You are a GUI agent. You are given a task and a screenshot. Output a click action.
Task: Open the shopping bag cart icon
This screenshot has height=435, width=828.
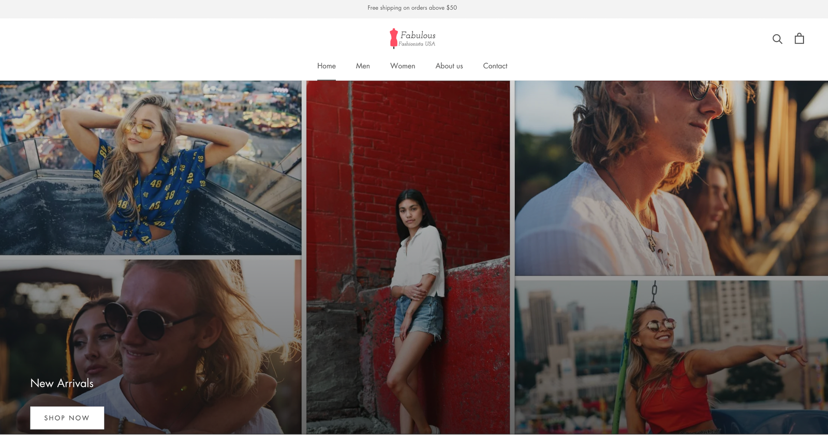coord(799,38)
